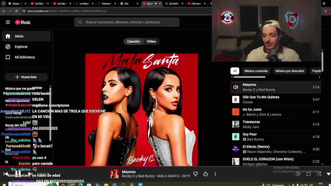331x186 pixels.
Task: Close the Mayores browser tab
Action: tap(160, 4)
